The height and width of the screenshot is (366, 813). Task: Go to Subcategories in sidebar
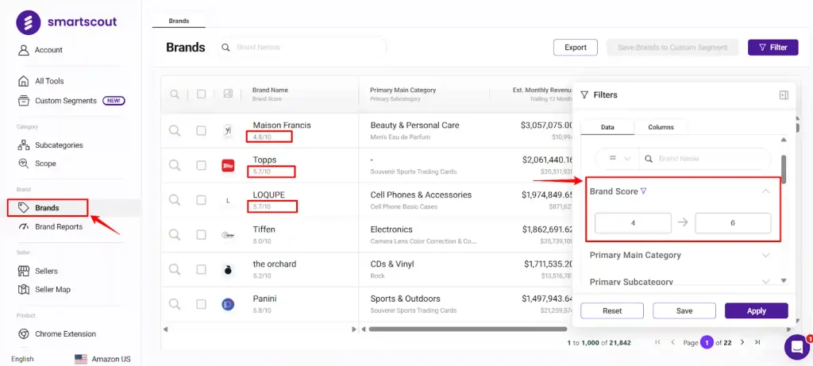point(50,145)
